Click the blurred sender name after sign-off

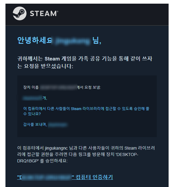[x=58, y=125]
